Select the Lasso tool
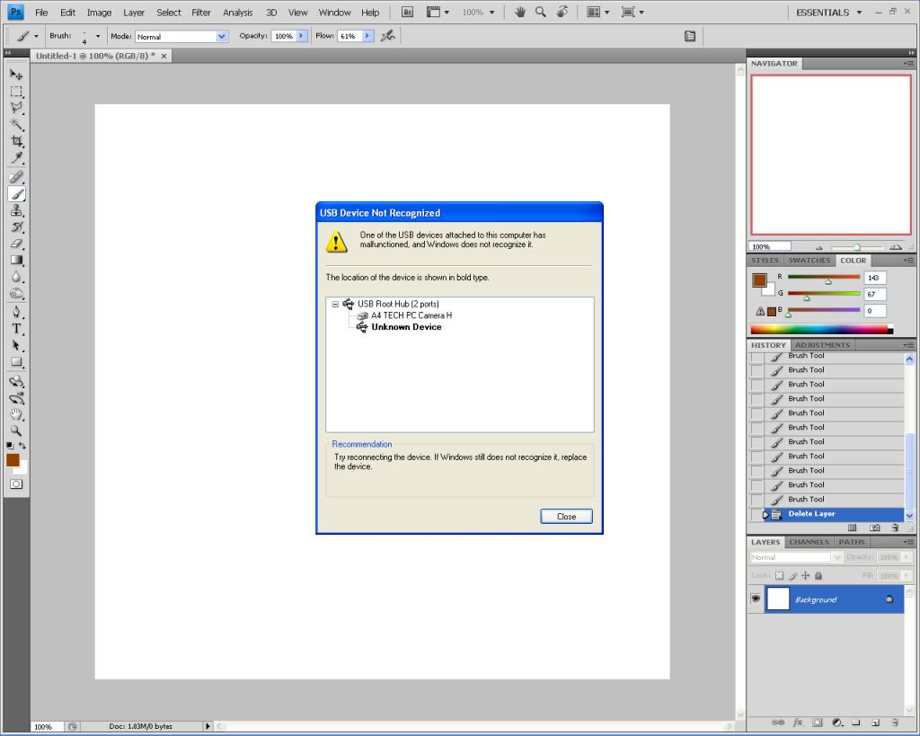This screenshot has width=920, height=736. click(x=16, y=108)
